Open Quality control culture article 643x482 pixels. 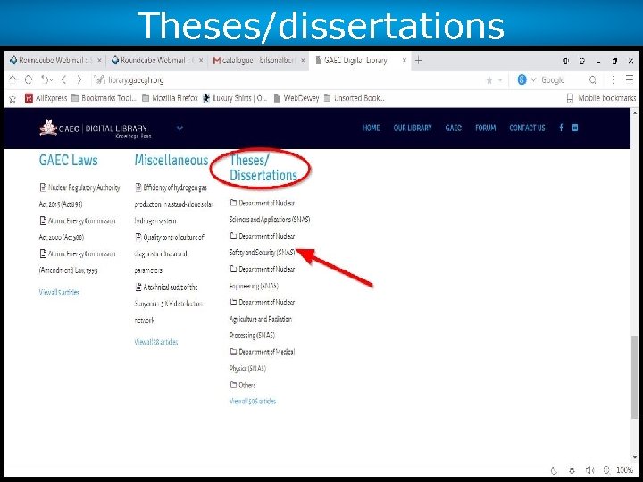tap(170, 253)
